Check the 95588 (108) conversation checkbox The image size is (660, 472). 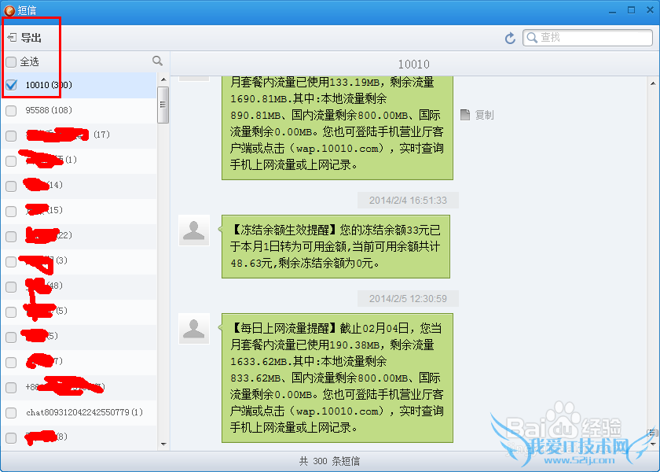tap(11, 110)
